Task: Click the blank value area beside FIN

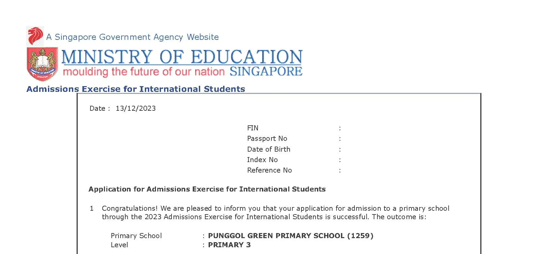Action: tap(405, 128)
